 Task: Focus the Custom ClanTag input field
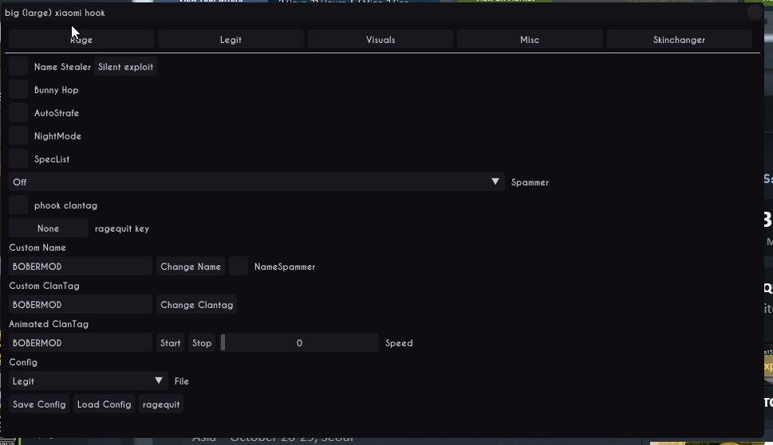pos(81,305)
